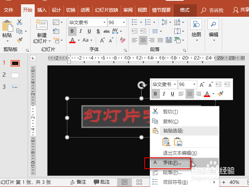
Task: Click the Reset slide icon
Action: 56,31
